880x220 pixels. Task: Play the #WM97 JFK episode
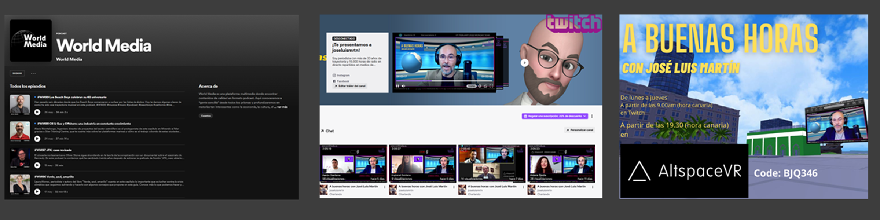click(37, 165)
